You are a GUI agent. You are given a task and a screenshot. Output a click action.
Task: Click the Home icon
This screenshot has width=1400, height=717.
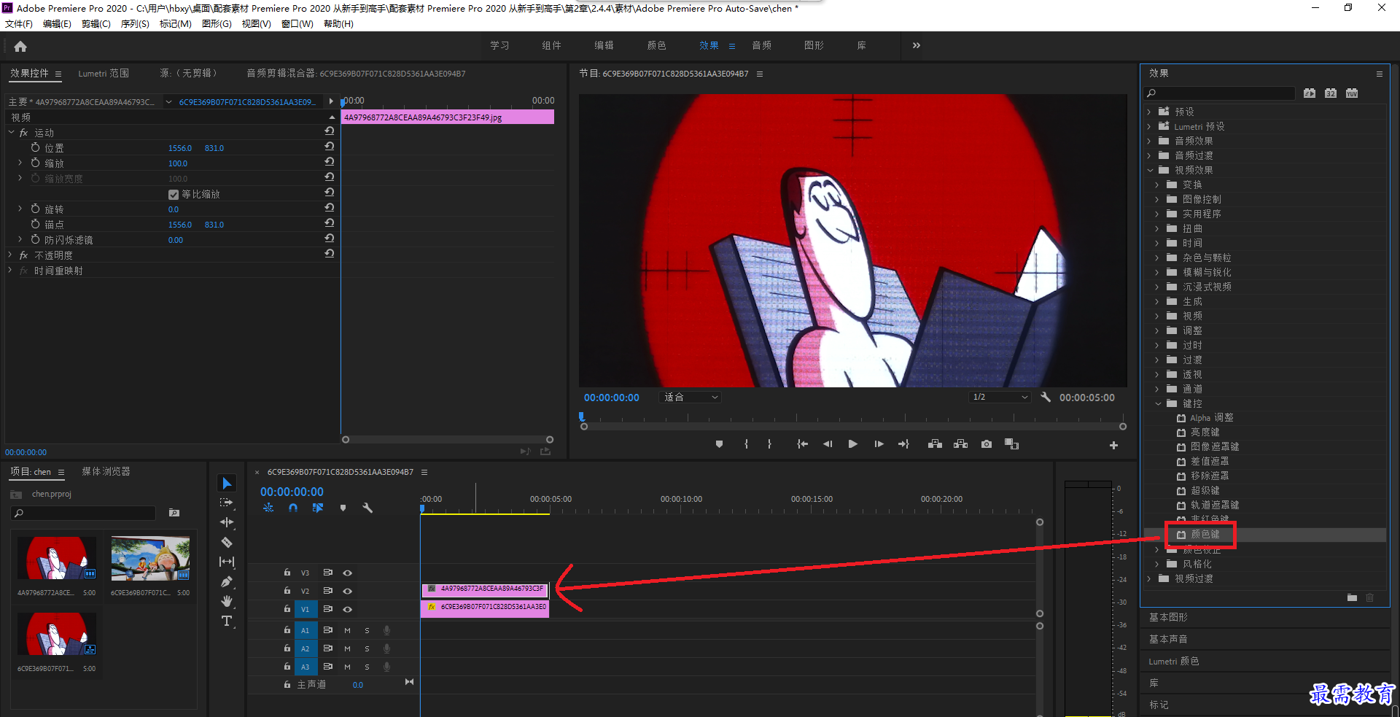(x=20, y=47)
